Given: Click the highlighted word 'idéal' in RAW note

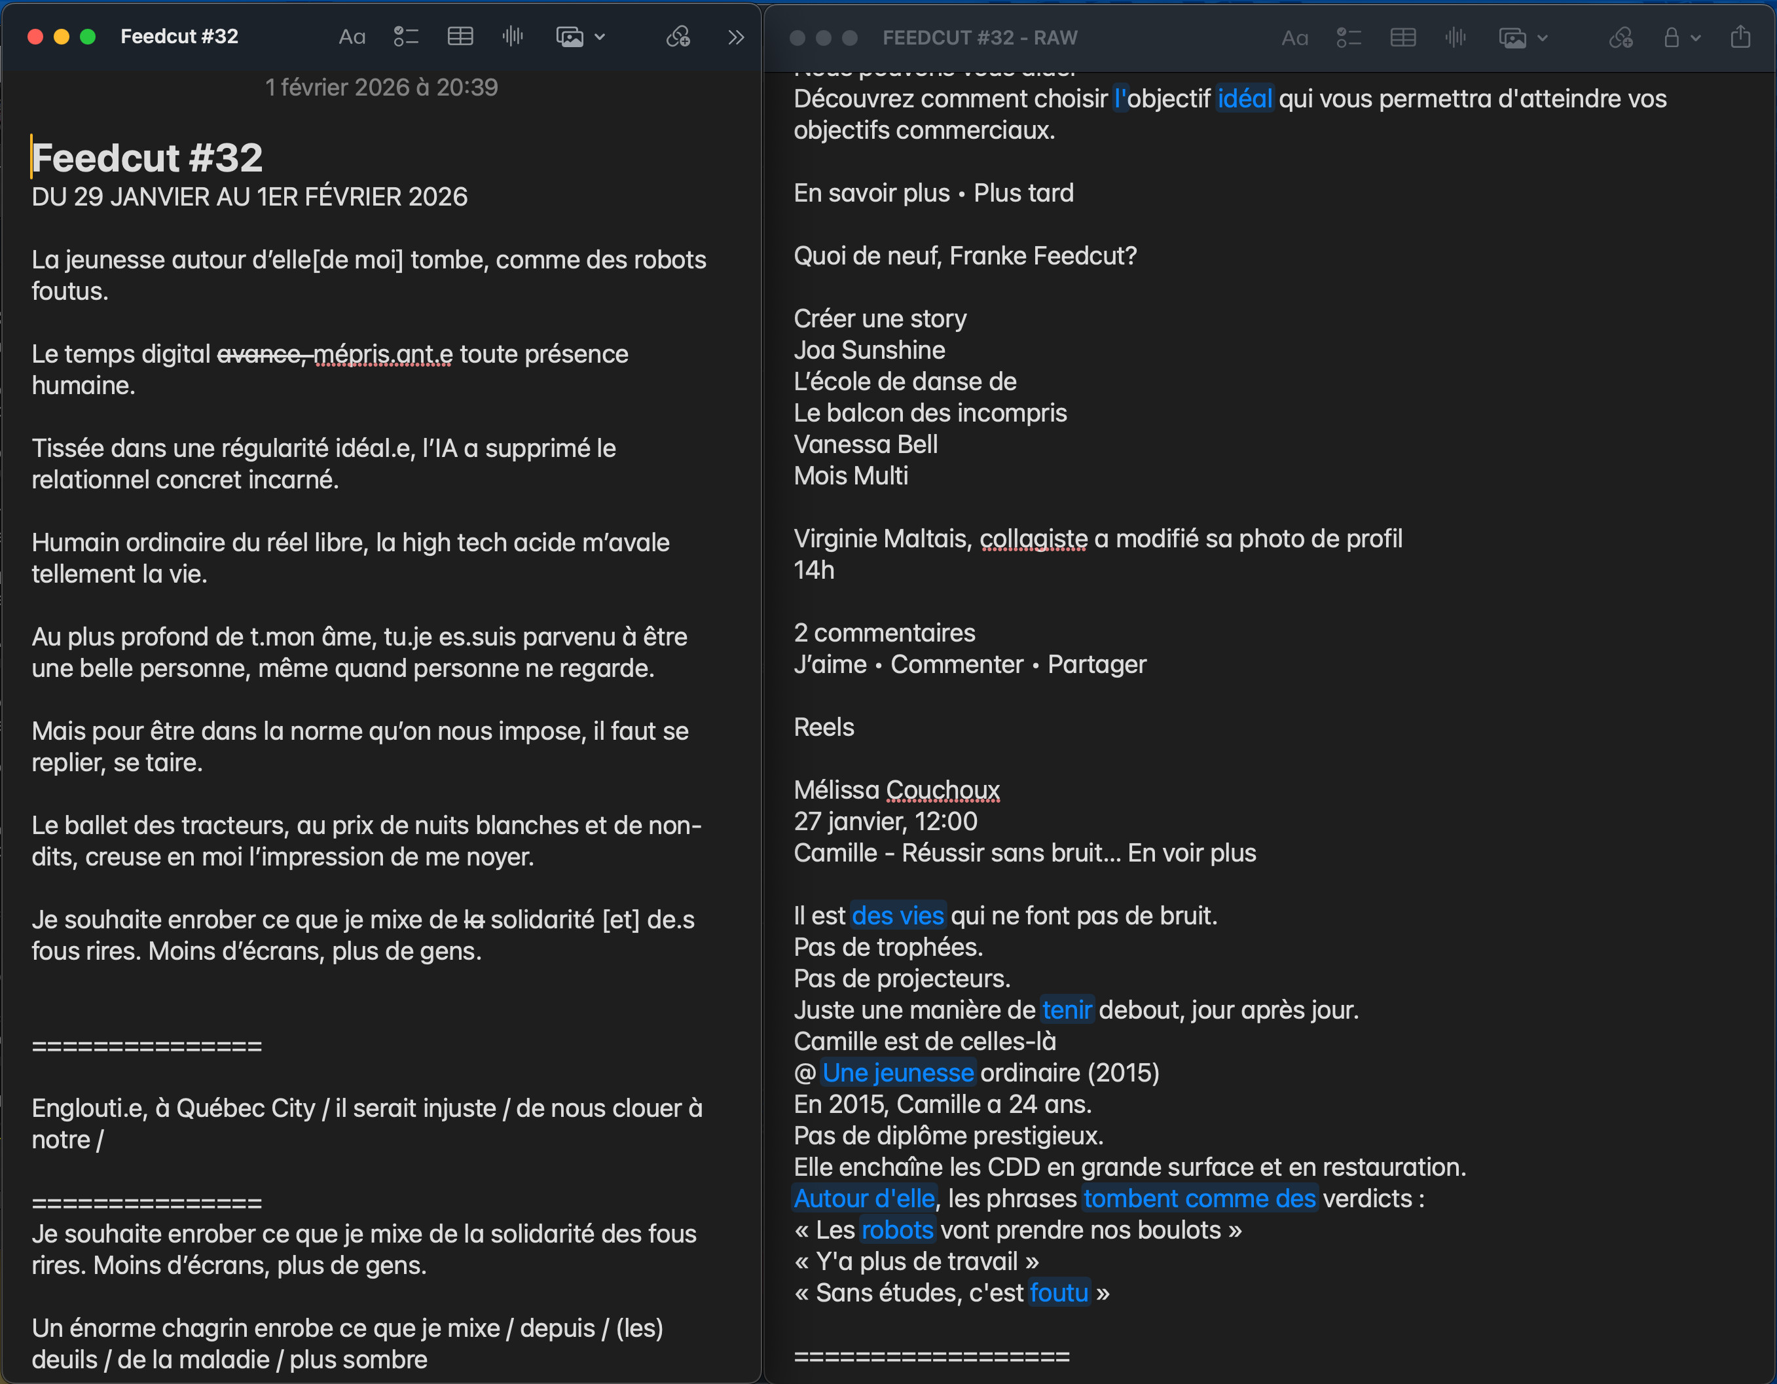Looking at the screenshot, I should 1244,100.
